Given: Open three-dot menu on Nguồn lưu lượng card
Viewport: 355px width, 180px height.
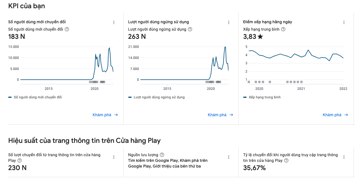Looking at the screenshot, I should 229,157.
